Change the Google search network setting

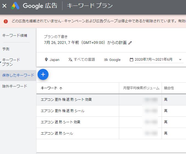(112, 60)
